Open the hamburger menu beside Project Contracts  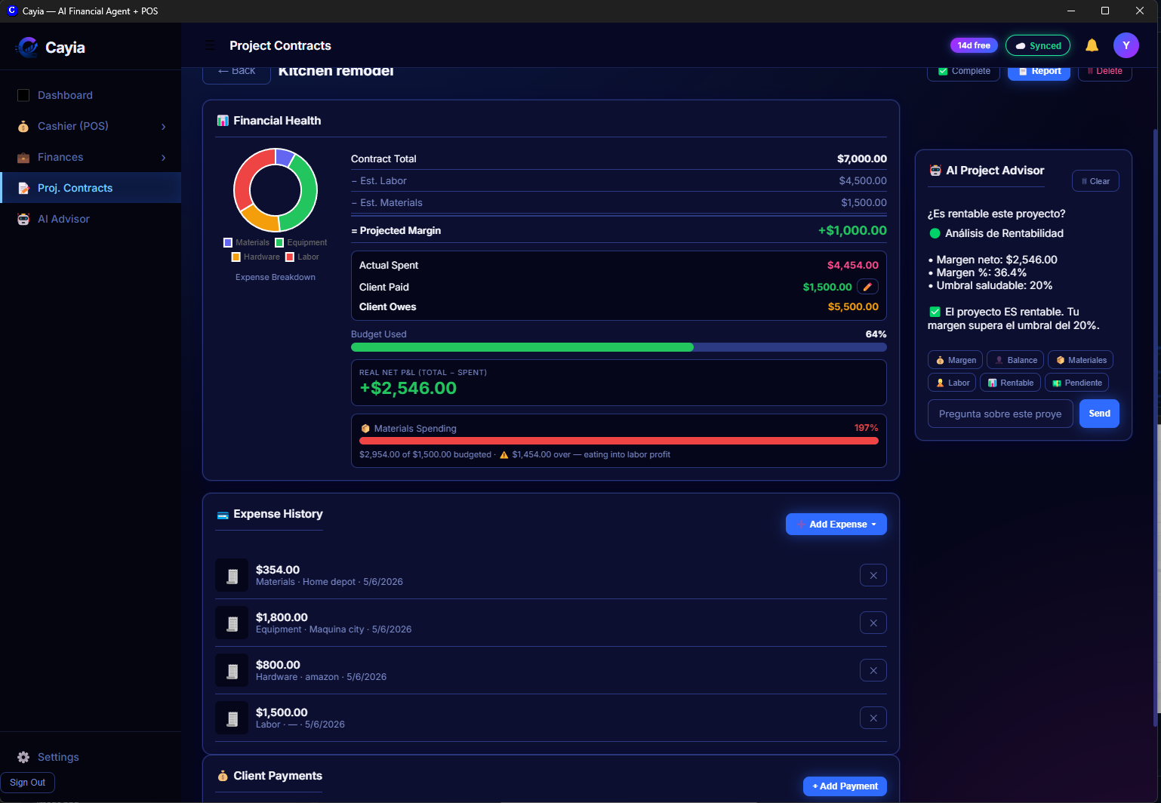tap(210, 45)
